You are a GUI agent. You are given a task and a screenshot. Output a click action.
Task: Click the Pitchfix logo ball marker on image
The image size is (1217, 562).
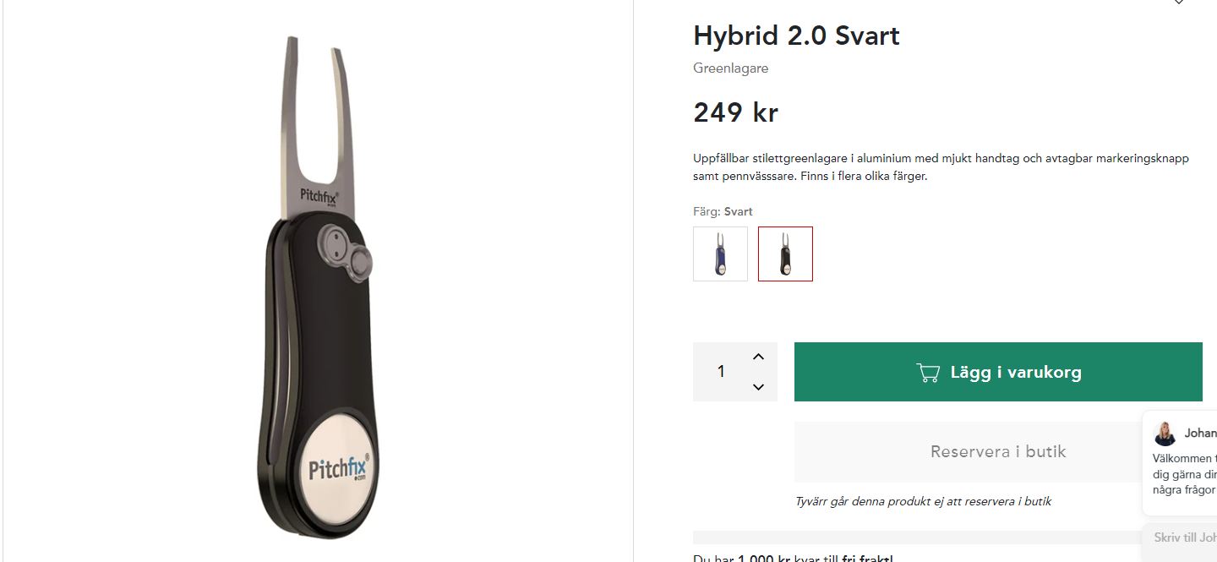337,467
